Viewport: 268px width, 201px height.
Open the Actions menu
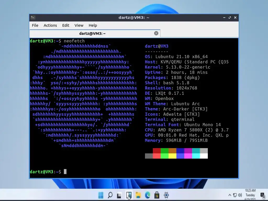50,25
